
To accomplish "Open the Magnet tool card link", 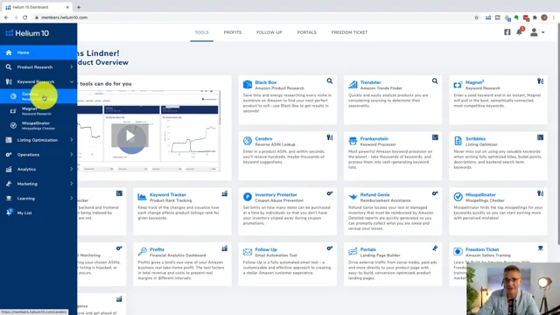I will pyautogui.click(x=474, y=82).
